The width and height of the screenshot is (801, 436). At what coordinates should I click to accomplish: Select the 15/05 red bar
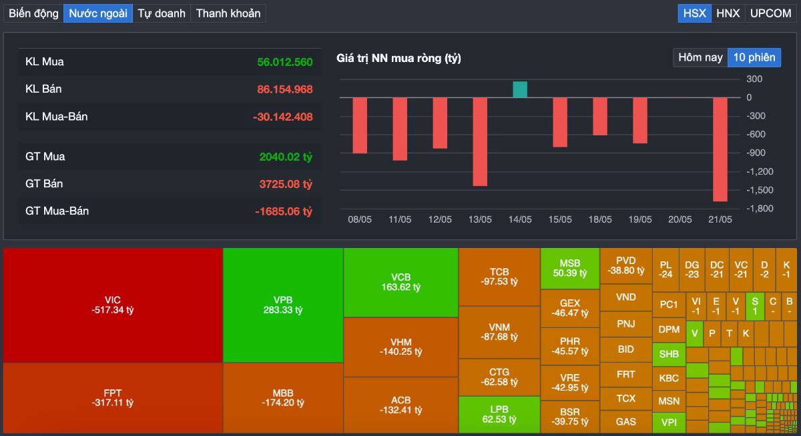[x=560, y=122]
